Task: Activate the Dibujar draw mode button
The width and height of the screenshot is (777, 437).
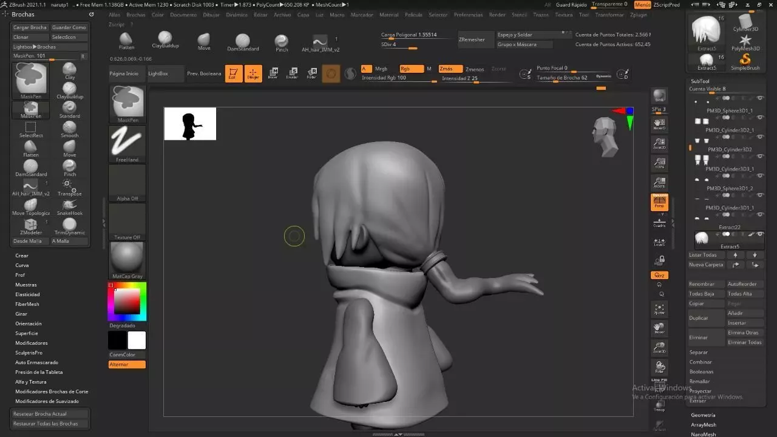Action: [x=253, y=74]
